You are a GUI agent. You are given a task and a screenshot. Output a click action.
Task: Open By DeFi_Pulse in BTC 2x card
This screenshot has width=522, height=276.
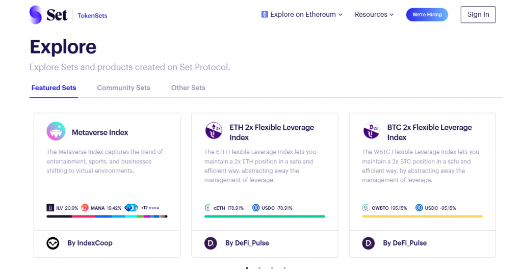[x=405, y=243]
